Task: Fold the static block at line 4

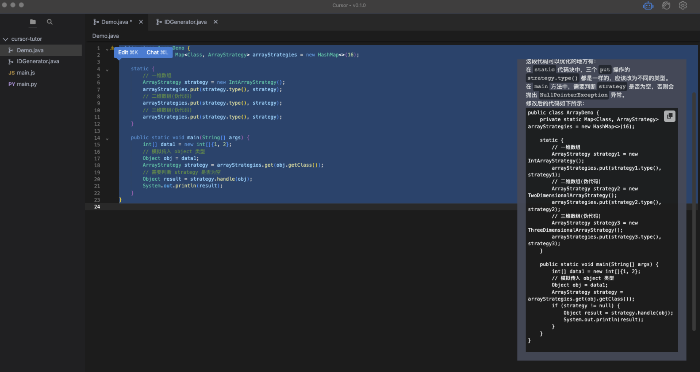Action: click(x=107, y=70)
